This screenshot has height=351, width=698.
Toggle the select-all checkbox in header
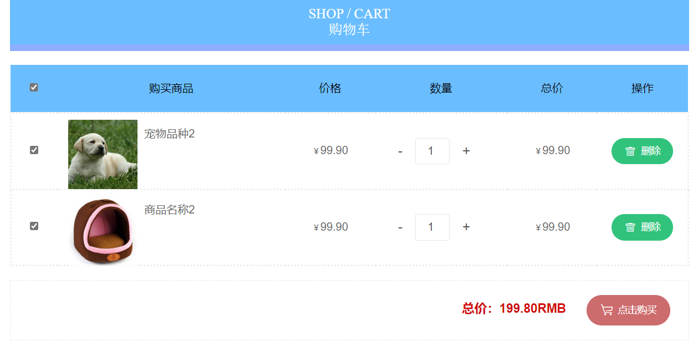click(x=34, y=87)
